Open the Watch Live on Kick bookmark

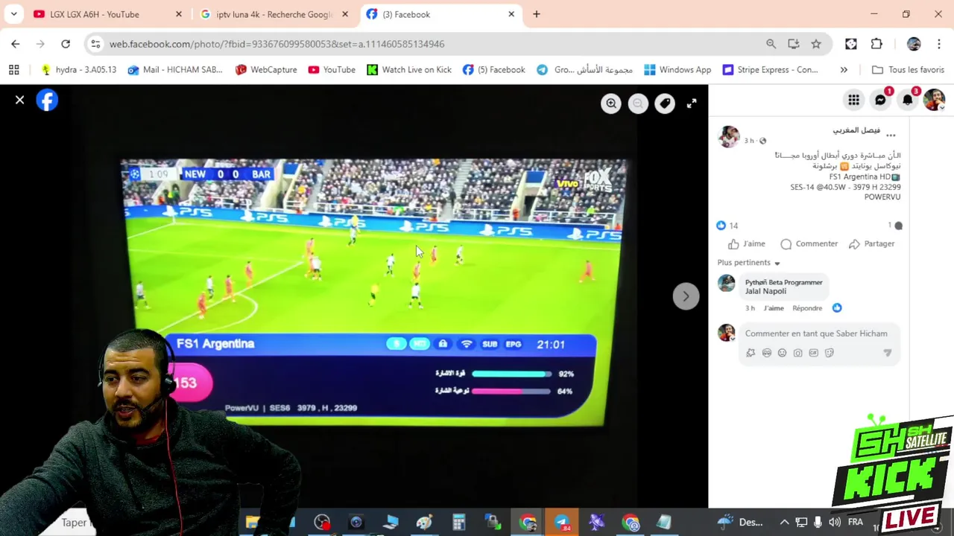point(409,69)
